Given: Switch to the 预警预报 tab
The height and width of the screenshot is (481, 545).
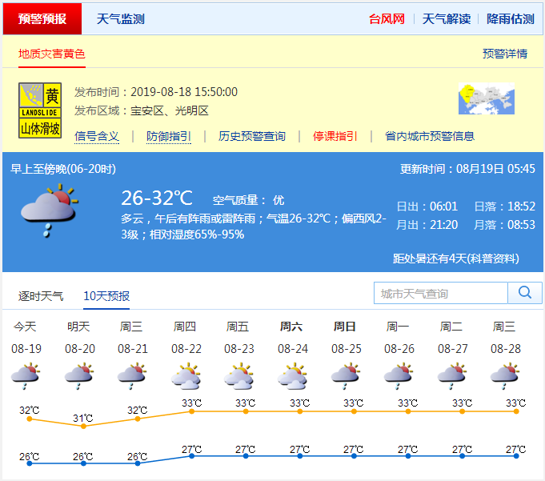Looking at the screenshot, I should coord(42,19).
